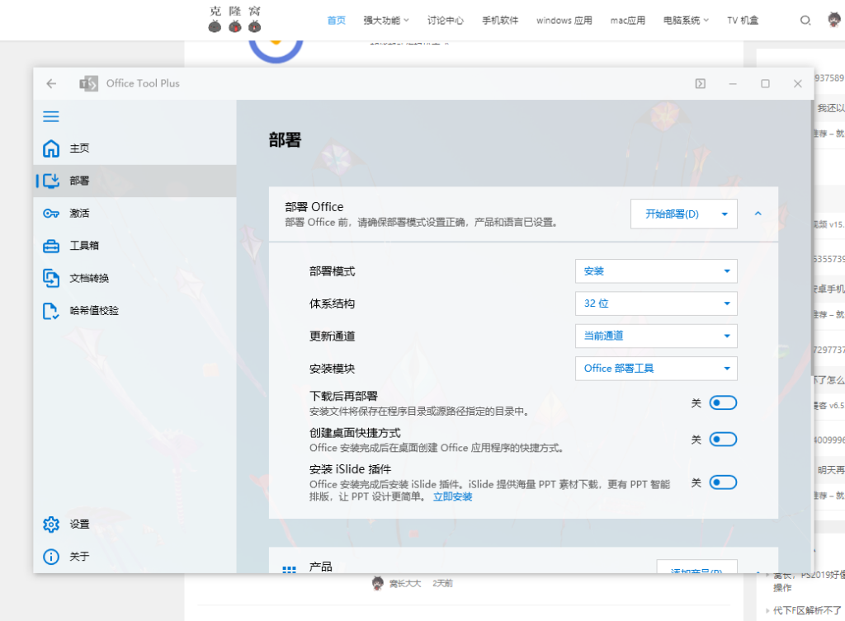Screen dimensions: 845x621
Task: Toggle 下载后再部署 switch on
Action: coord(723,403)
